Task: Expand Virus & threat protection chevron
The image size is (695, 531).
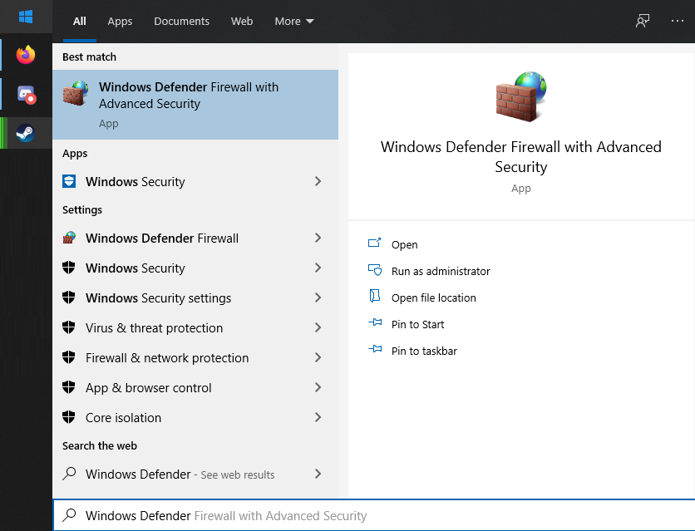Action: pos(318,328)
